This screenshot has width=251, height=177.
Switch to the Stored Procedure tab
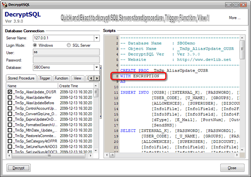coord(21,78)
